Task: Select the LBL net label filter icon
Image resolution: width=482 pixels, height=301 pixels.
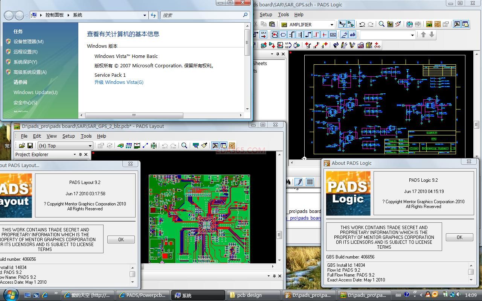Action: tap(333, 35)
